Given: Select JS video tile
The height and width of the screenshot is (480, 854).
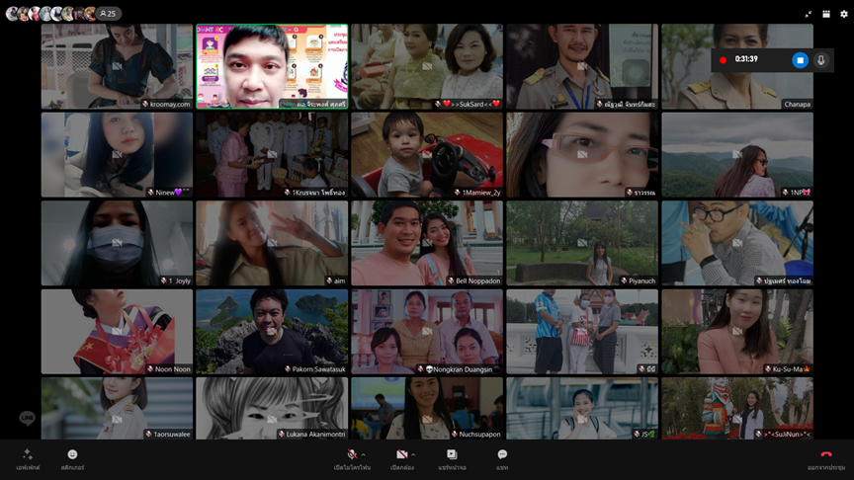Looking at the screenshot, I should [582, 408].
